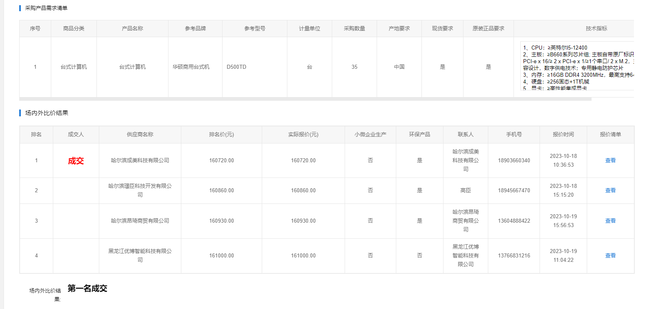Click the 报价时间 column header
The image size is (648, 309).
(563, 134)
